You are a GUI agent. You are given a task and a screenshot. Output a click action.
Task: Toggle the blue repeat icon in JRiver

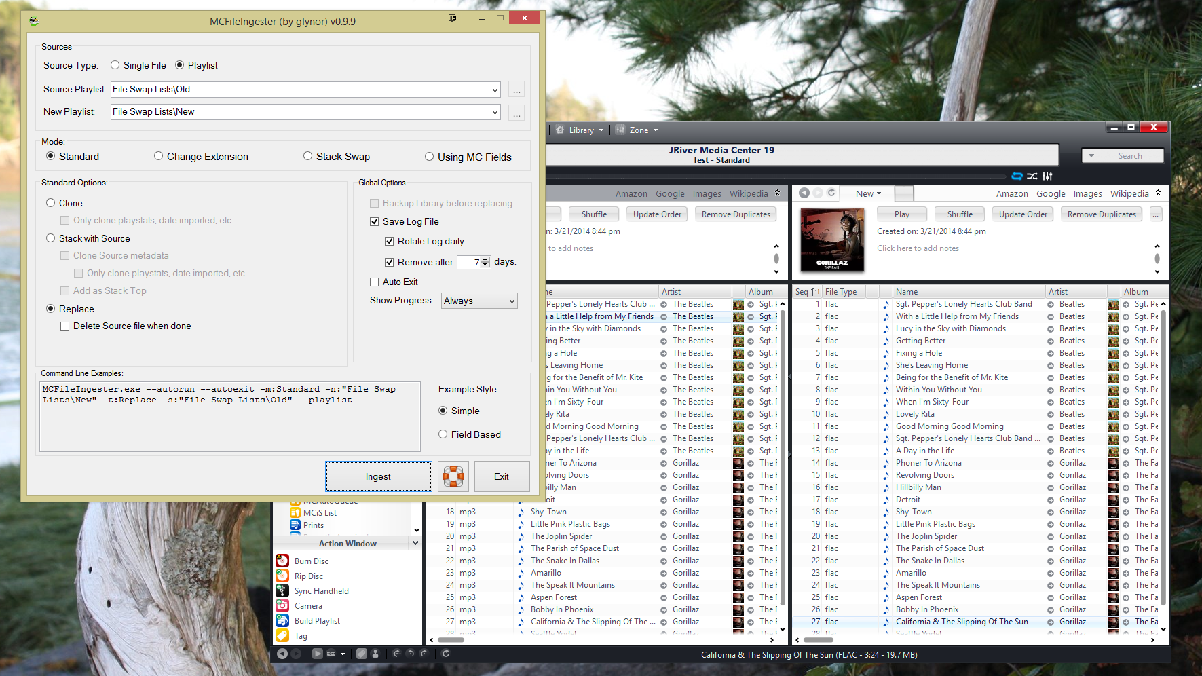click(1017, 176)
